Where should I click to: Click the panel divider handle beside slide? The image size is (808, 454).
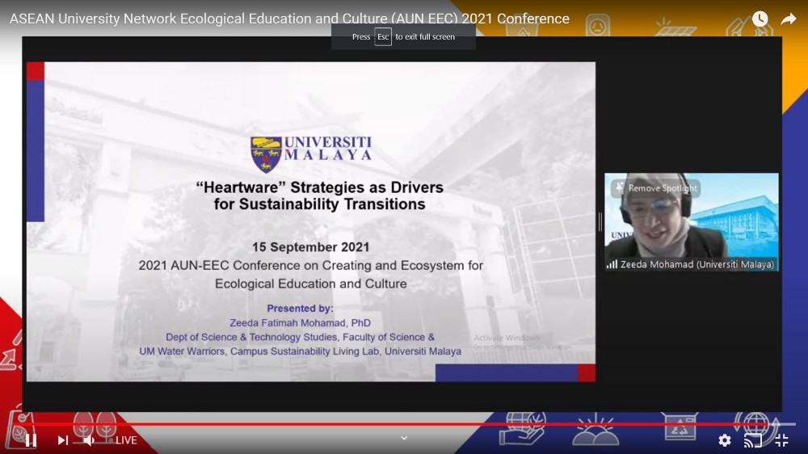[600, 221]
